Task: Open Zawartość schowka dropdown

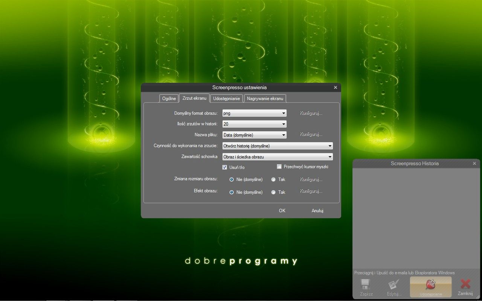Action: 278,157
